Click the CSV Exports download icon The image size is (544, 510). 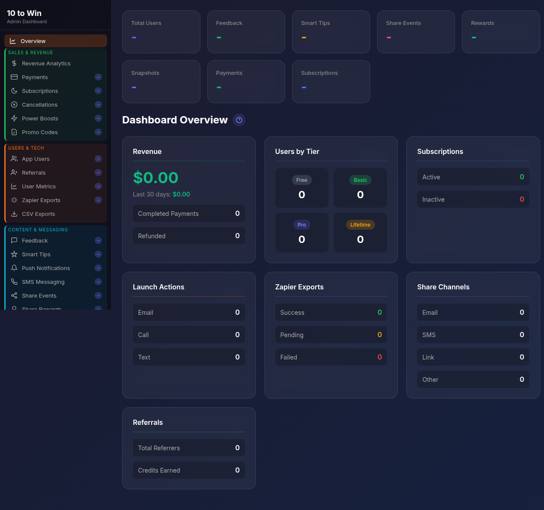(14, 214)
